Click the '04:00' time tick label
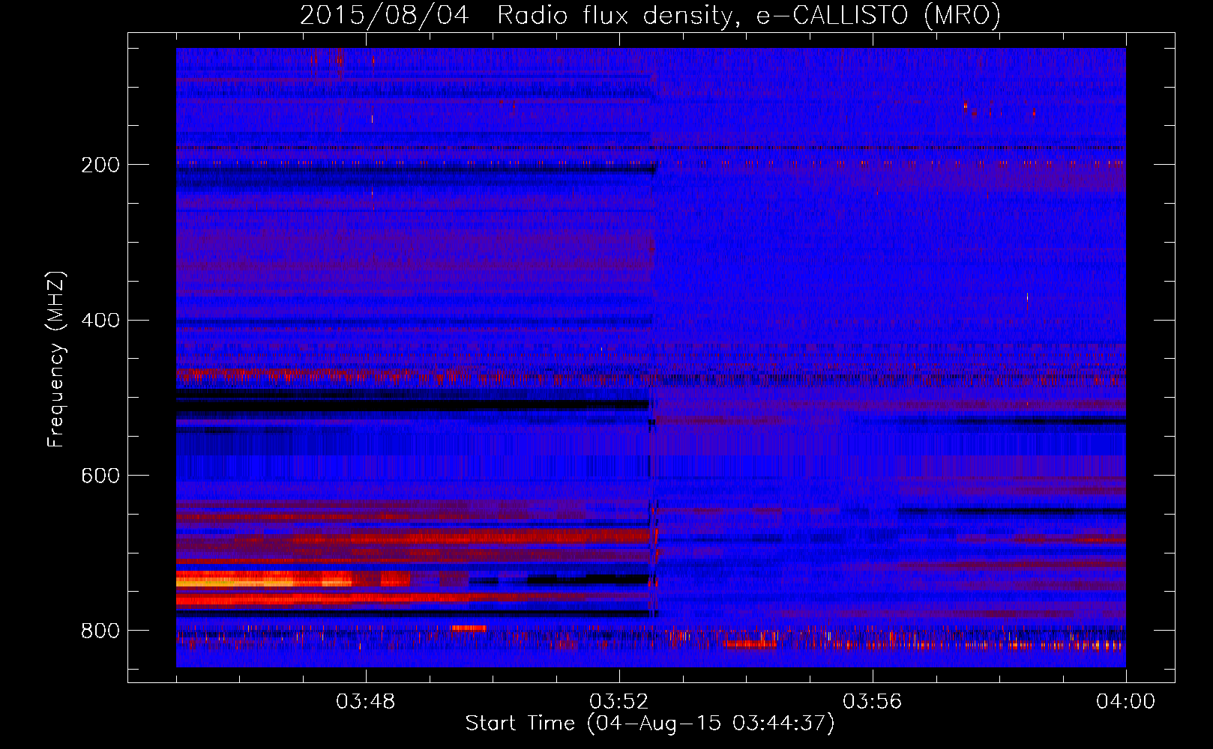 [1125, 702]
